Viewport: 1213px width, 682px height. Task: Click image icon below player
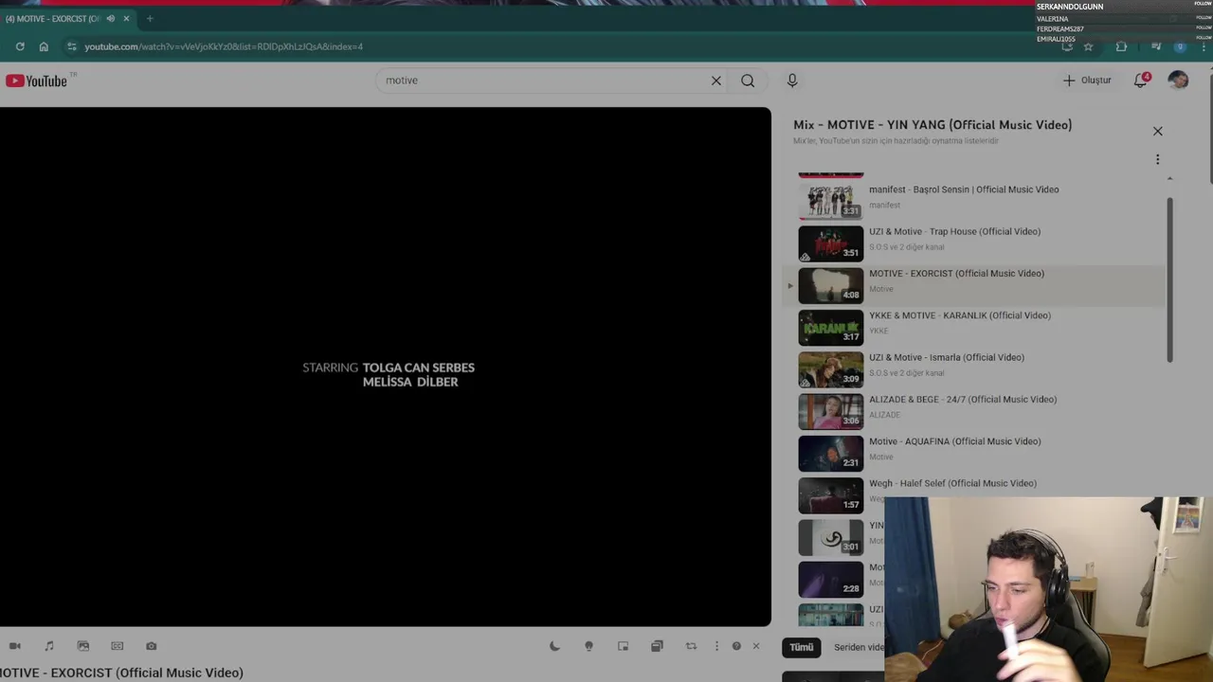83,646
